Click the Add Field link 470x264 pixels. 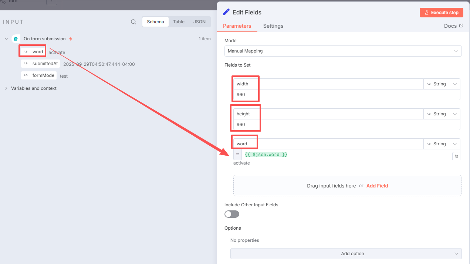[377, 186]
